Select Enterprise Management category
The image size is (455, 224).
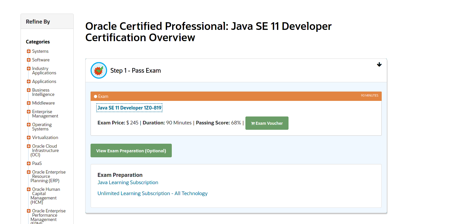[45, 114]
